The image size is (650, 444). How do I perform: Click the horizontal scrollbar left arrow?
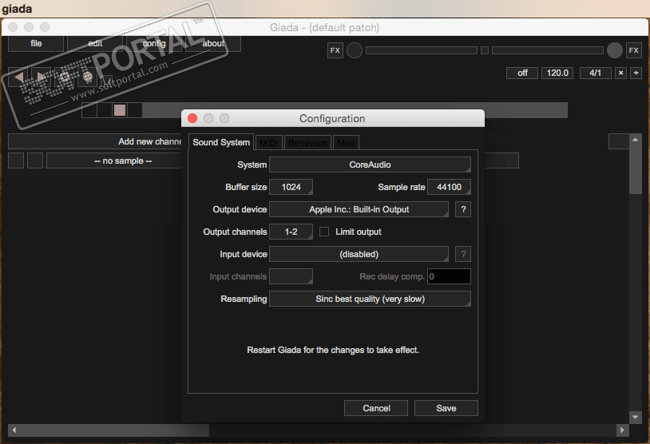point(14,430)
